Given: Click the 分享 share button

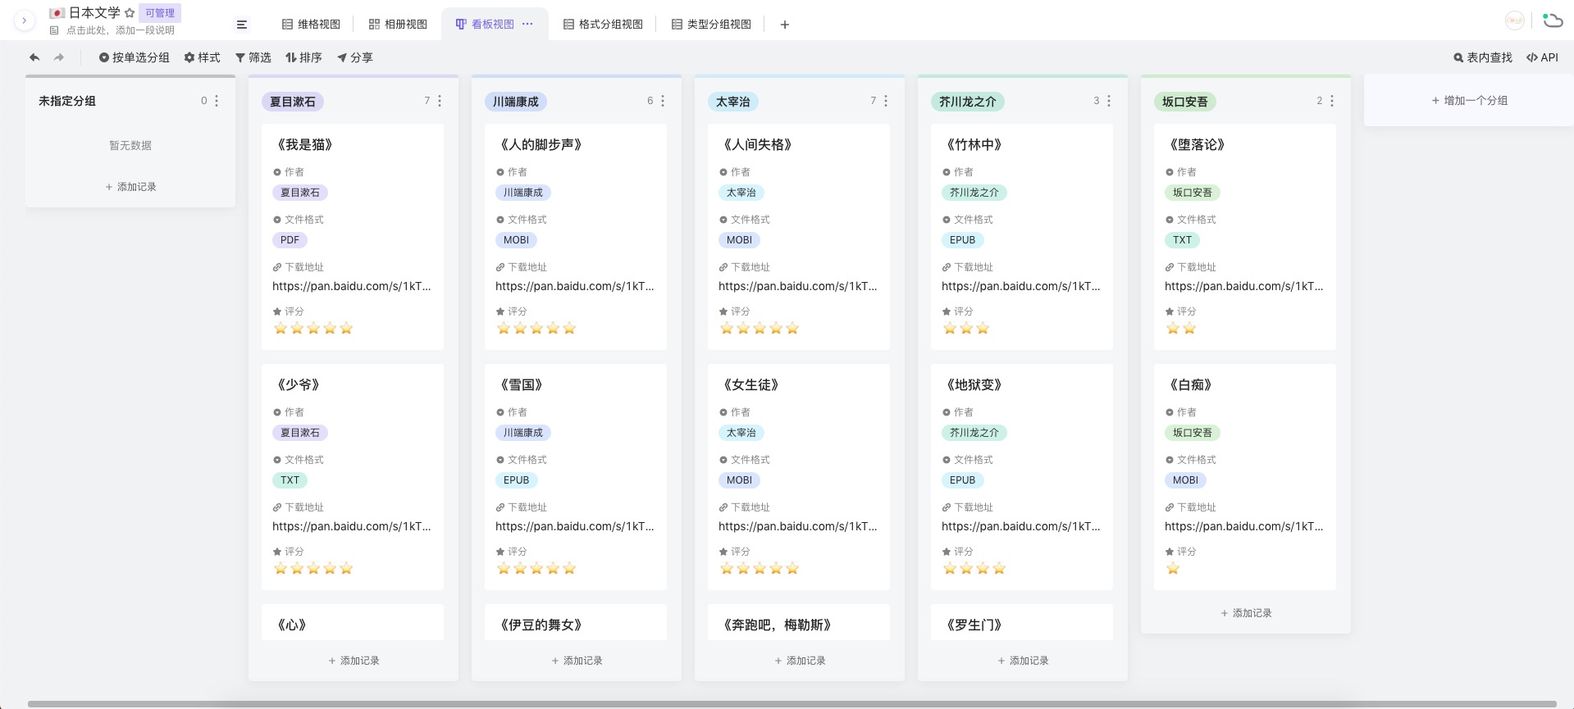Looking at the screenshot, I should tap(354, 57).
